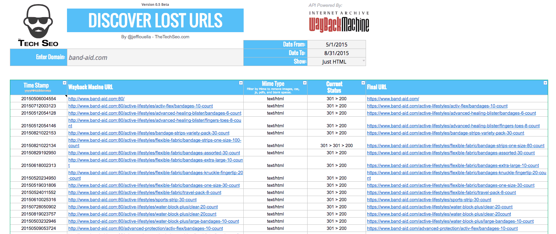
Task: Click the Date To label cell
Action: coord(275,53)
